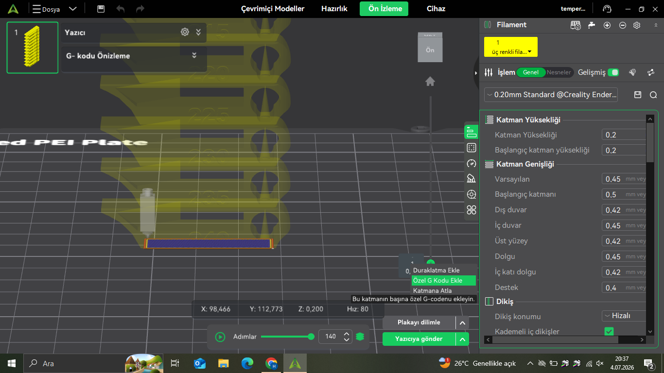Open filament settings gear icon
664x373 pixels.
point(637,25)
